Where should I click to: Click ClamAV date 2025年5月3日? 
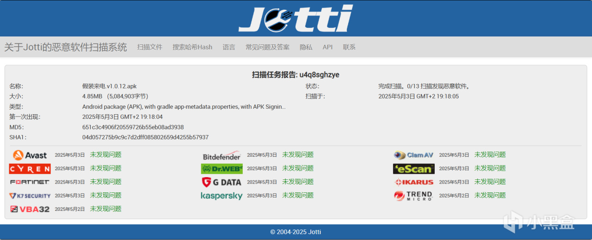pos(454,155)
